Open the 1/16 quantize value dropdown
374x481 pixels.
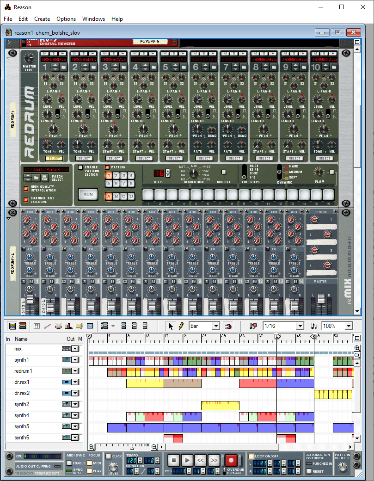click(300, 326)
